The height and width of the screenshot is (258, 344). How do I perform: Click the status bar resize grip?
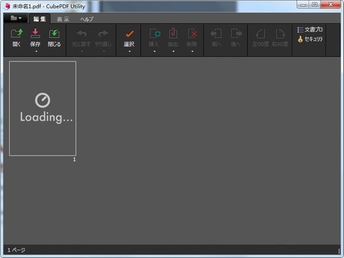(339, 251)
